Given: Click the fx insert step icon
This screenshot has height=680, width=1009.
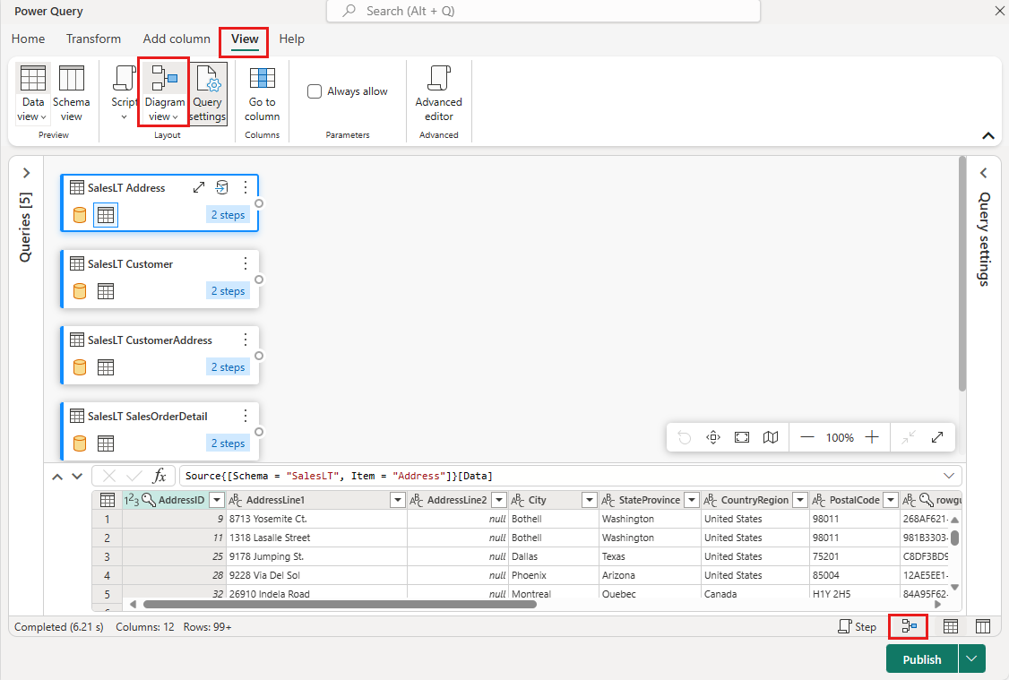Looking at the screenshot, I should point(159,476).
